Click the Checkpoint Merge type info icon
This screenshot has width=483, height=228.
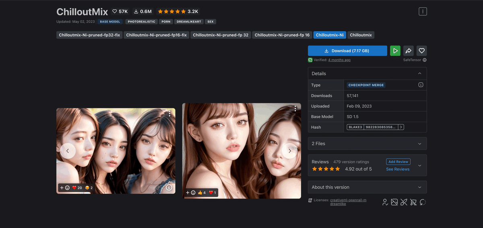click(x=421, y=85)
